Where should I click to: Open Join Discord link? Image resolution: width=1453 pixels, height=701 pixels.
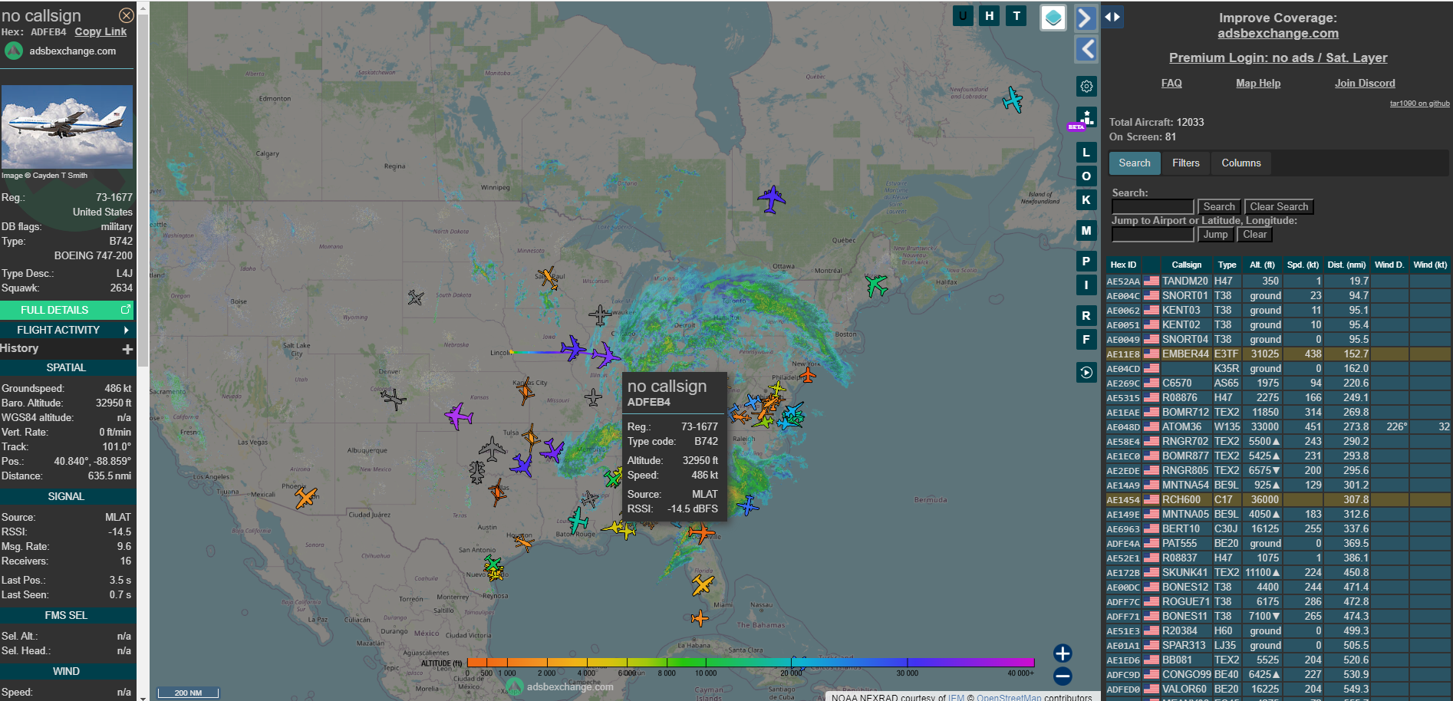[1365, 83]
